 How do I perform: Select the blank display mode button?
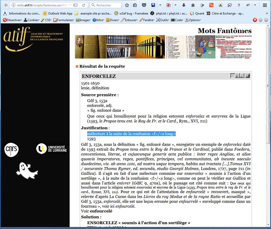pyautogui.click(x=233, y=76)
